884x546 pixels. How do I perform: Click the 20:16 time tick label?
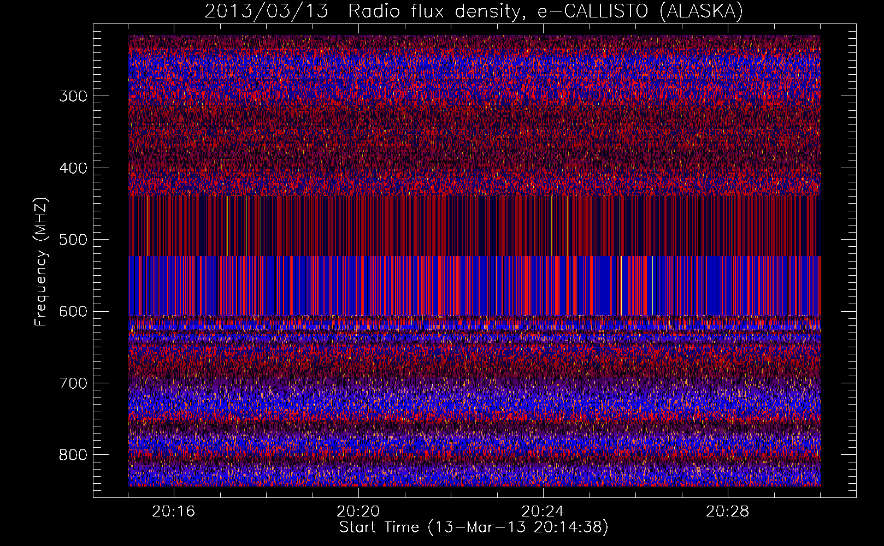pos(174,512)
